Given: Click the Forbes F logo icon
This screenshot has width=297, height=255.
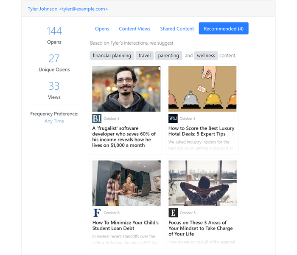Looking at the screenshot, I should coord(97,213).
